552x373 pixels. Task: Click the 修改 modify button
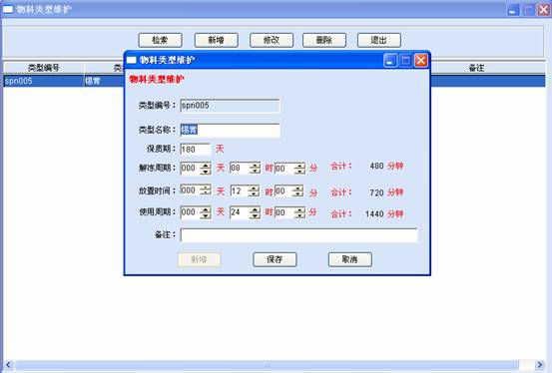(x=272, y=40)
